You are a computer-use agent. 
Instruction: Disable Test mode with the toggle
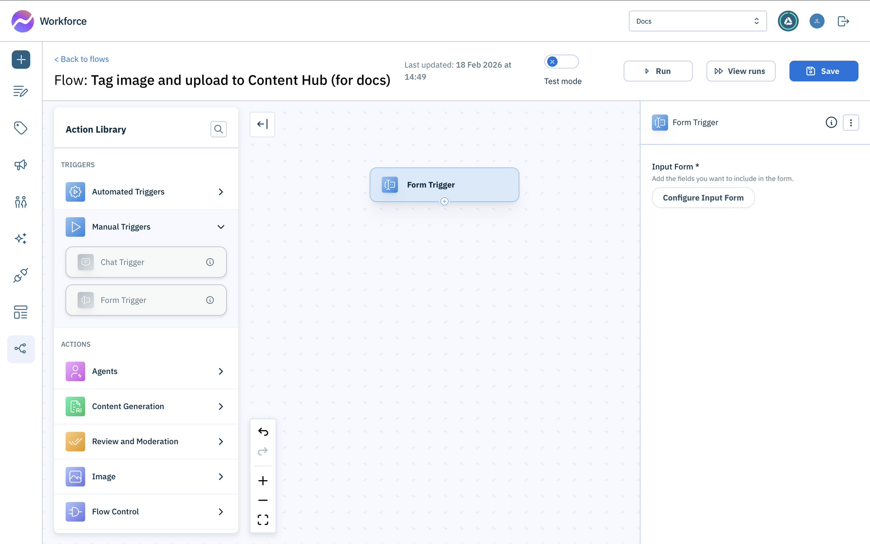(561, 61)
